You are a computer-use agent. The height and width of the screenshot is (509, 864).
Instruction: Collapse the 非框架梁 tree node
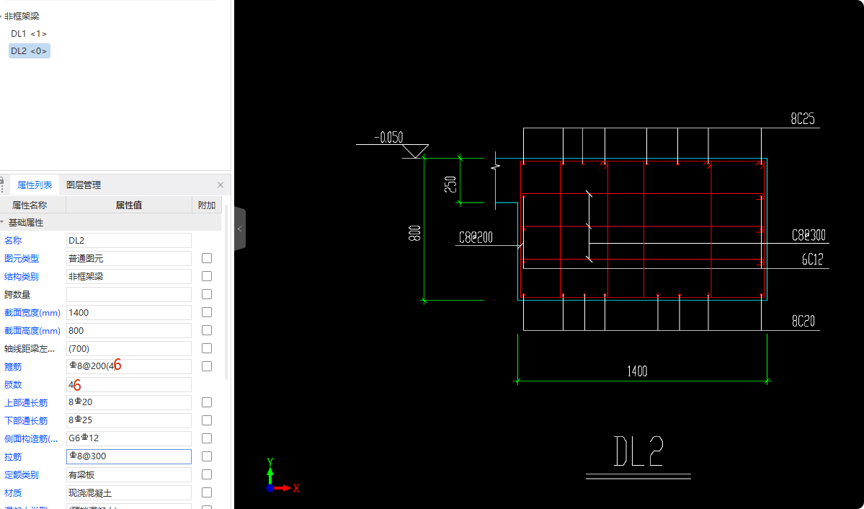click(x=2, y=17)
